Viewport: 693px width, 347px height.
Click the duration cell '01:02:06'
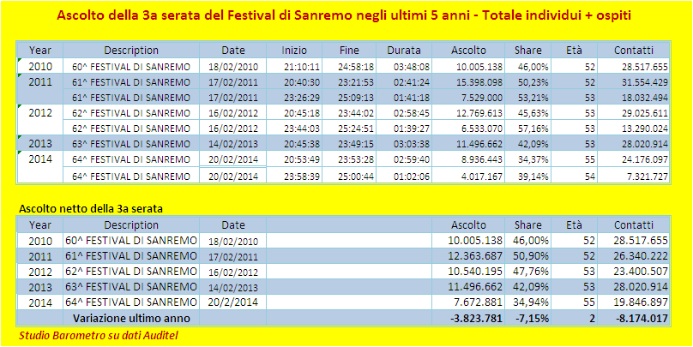click(x=412, y=176)
